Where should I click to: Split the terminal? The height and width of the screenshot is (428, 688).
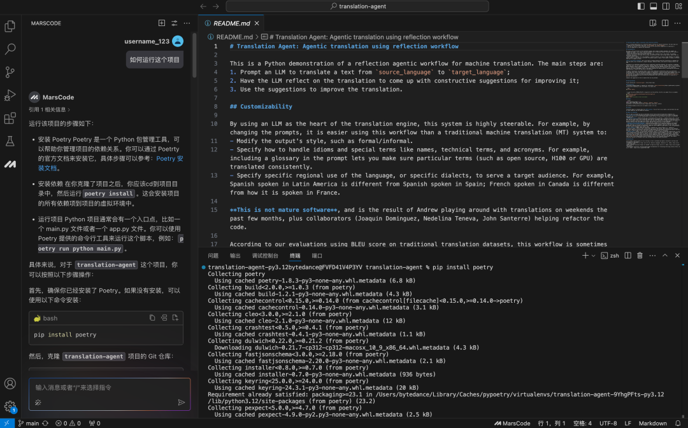[x=628, y=256]
